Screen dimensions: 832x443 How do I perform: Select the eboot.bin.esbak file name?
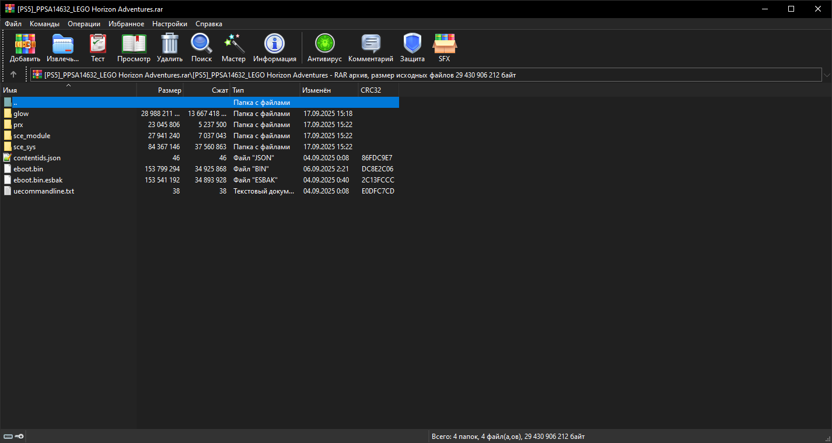tap(38, 180)
